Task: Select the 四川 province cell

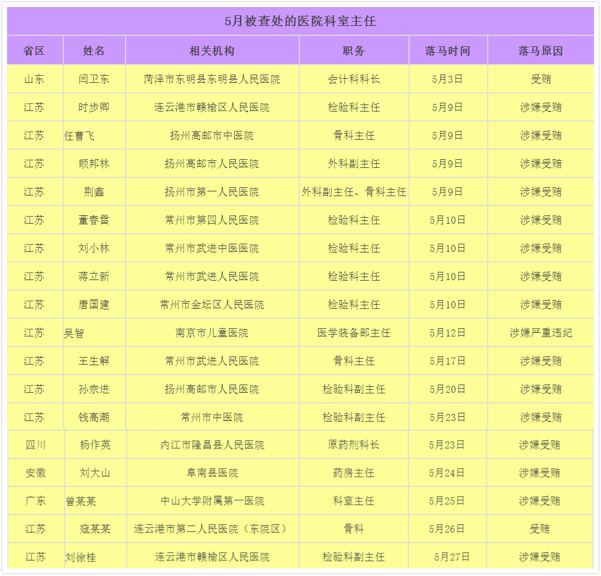Action: pyautogui.click(x=36, y=445)
